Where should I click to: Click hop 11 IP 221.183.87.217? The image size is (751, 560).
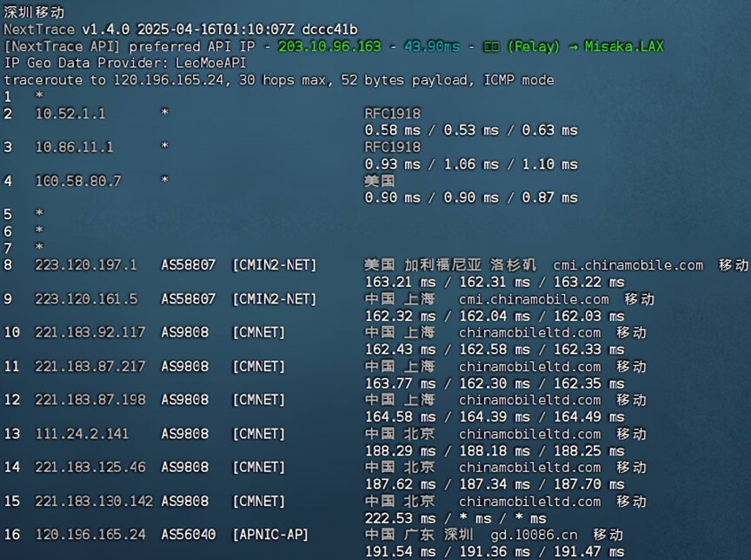click(90, 366)
